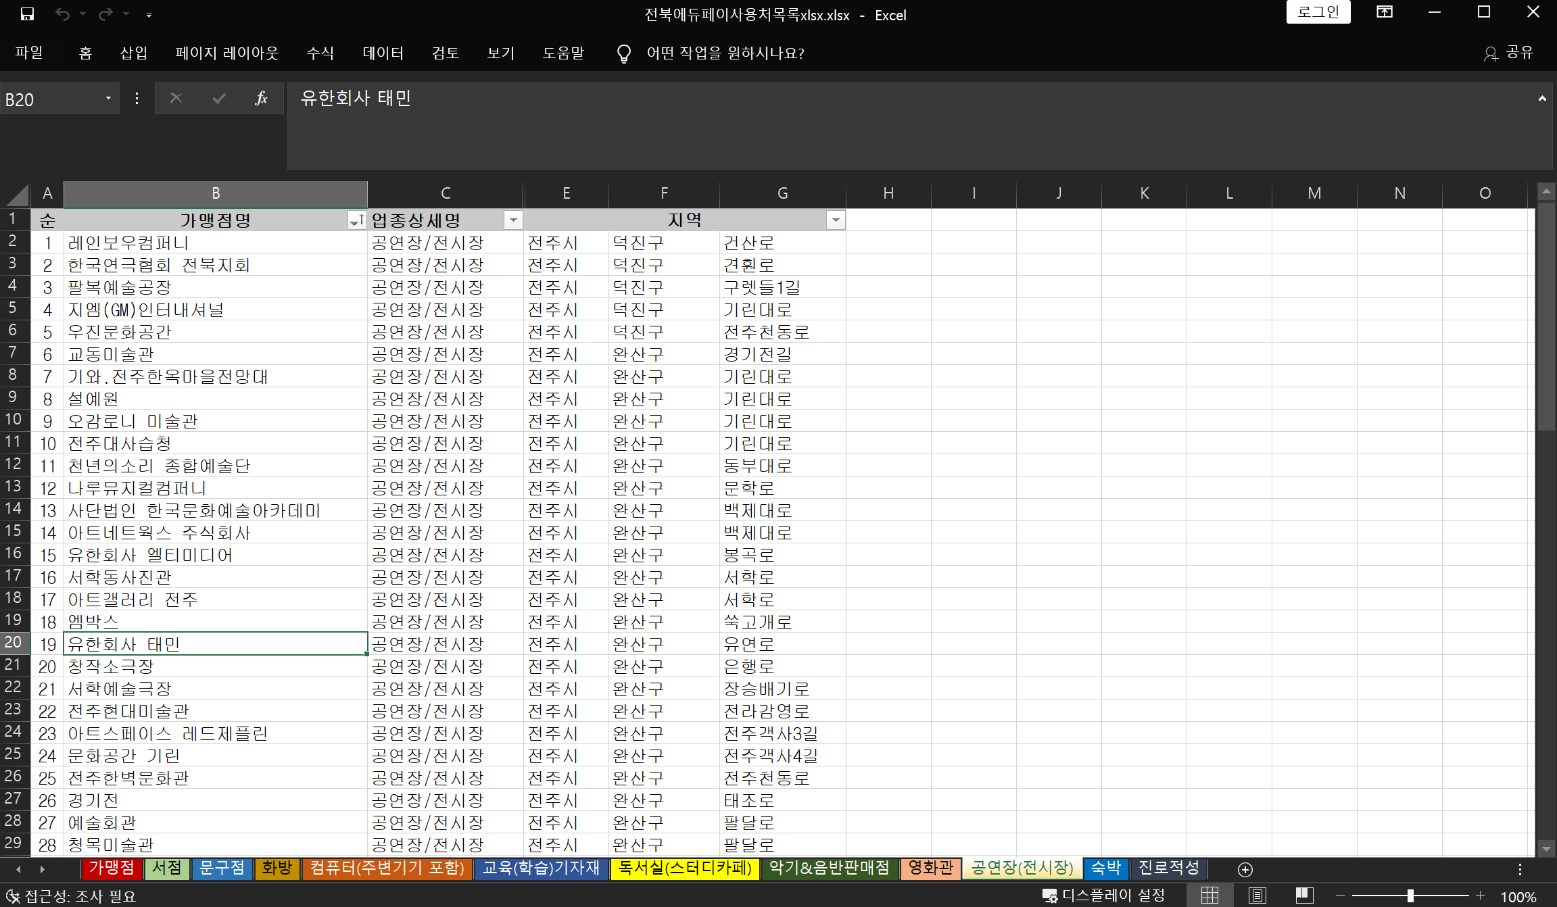Viewport: 1557px width, 907px height.
Task: Open the 가맹점명 column filter dropdown
Action: 356,220
